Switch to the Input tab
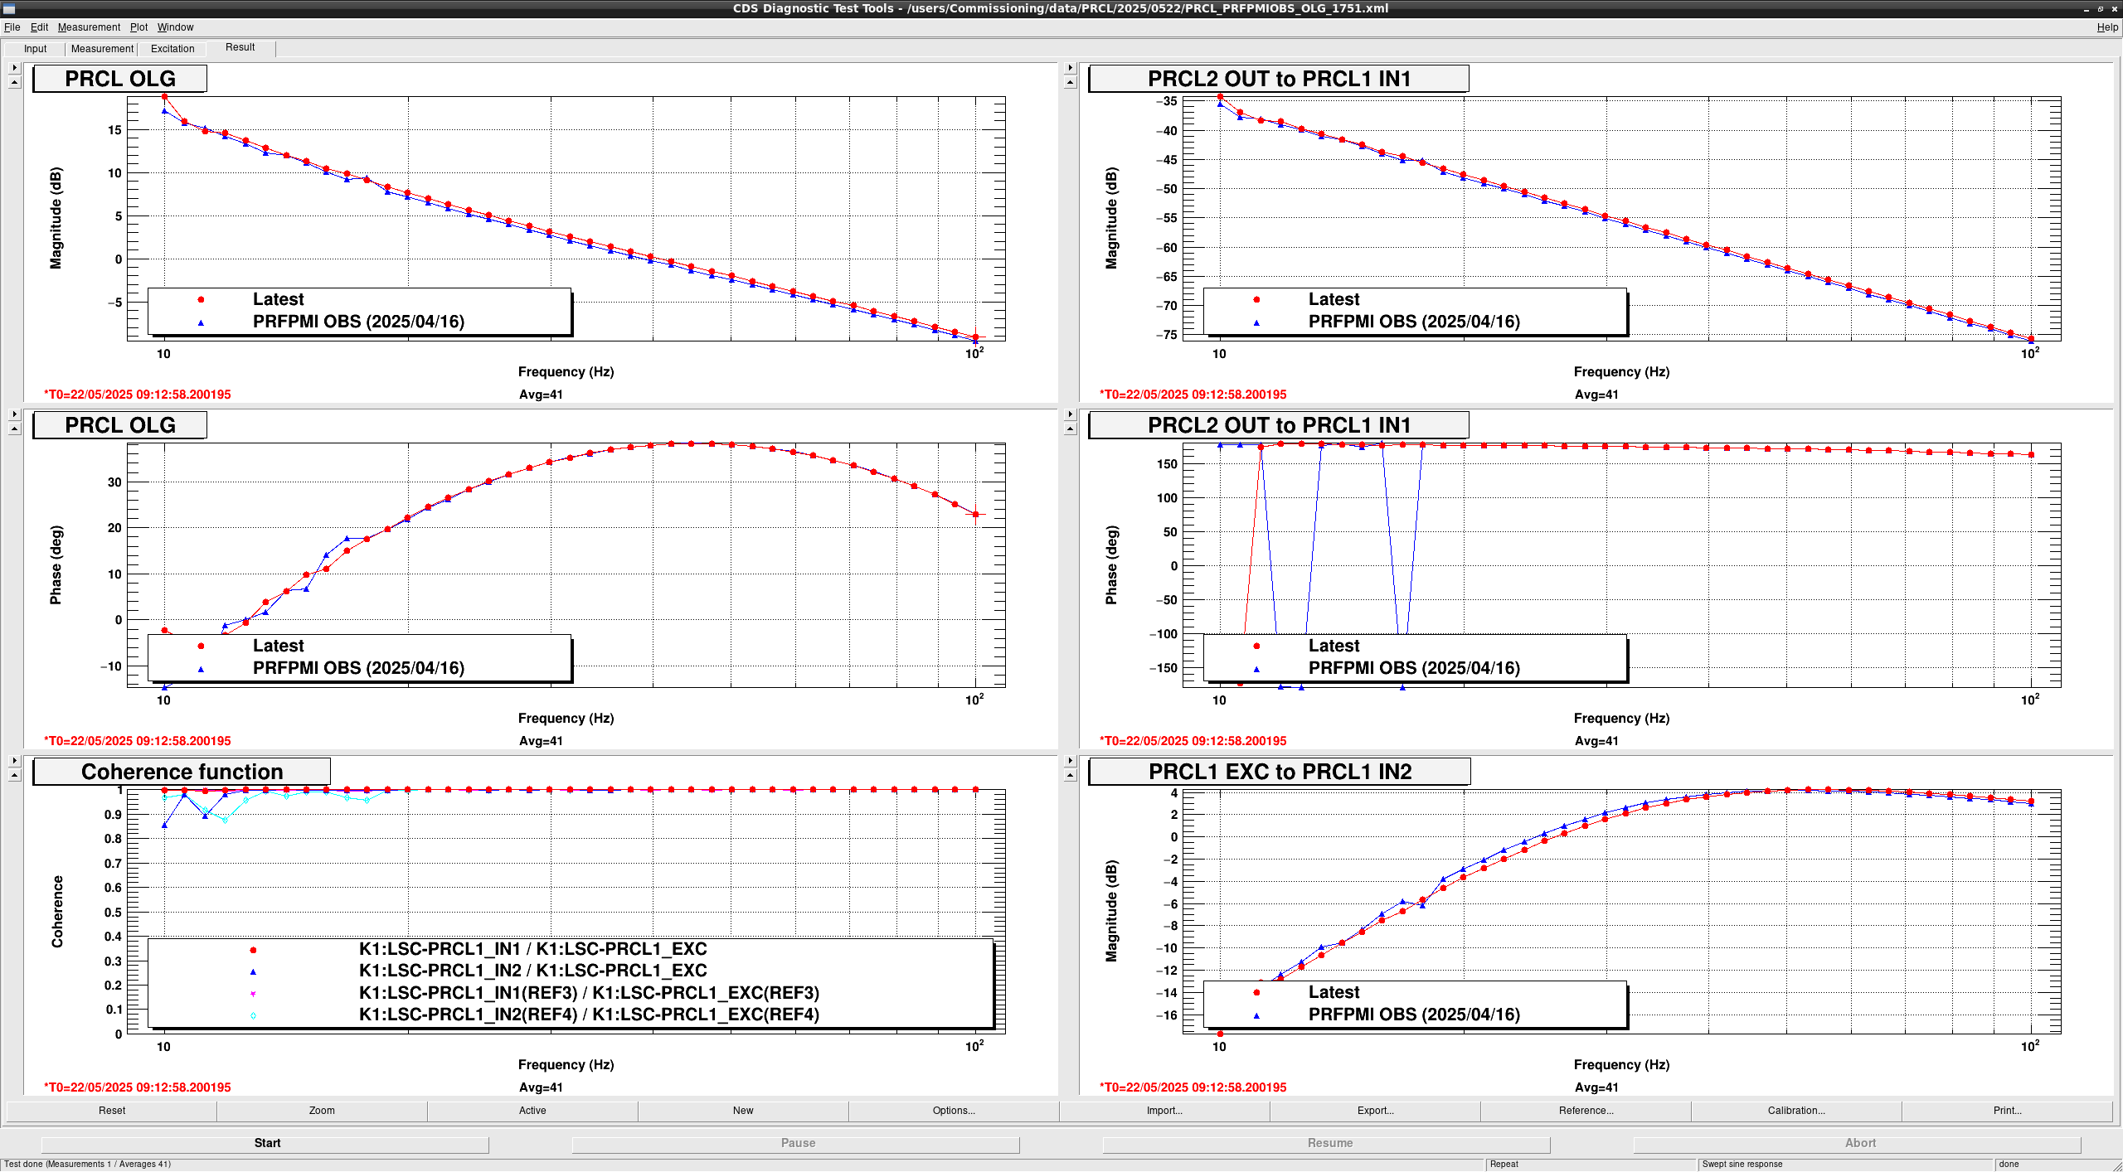The height and width of the screenshot is (1172, 2123). (36, 49)
